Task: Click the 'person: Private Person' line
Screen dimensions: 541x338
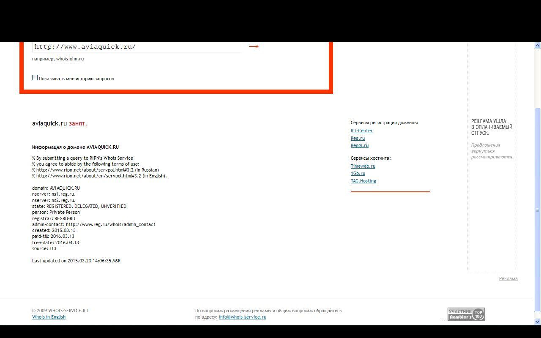Action: (x=56, y=212)
